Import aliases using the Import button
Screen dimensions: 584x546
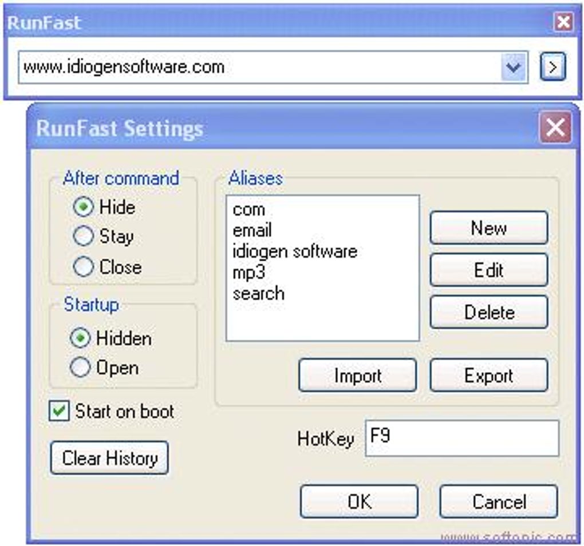[357, 376]
